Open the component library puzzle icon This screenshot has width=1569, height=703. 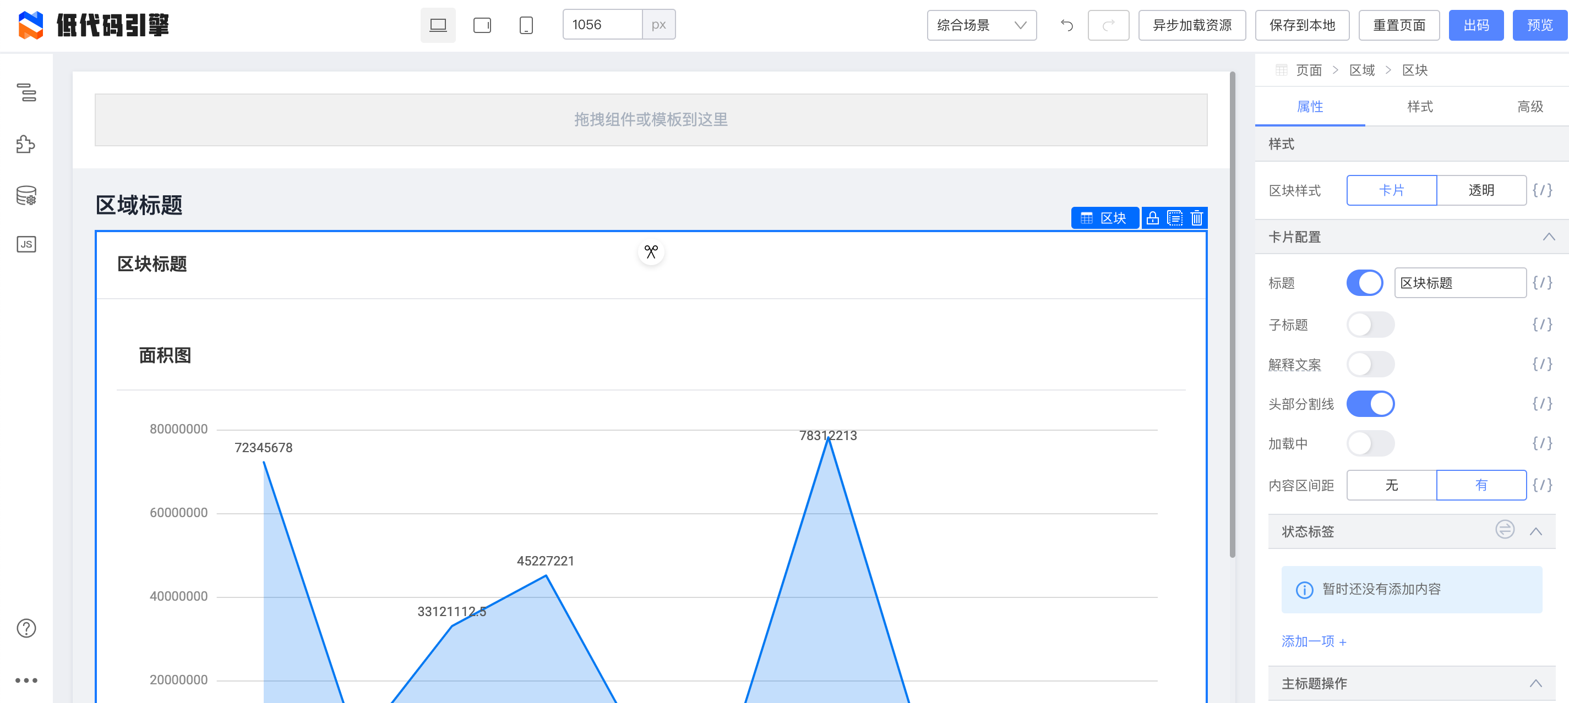pyautogui.click(x=26, y=144)
